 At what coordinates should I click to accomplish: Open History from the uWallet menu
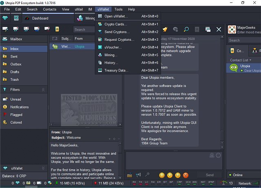(x=128, y=63)
